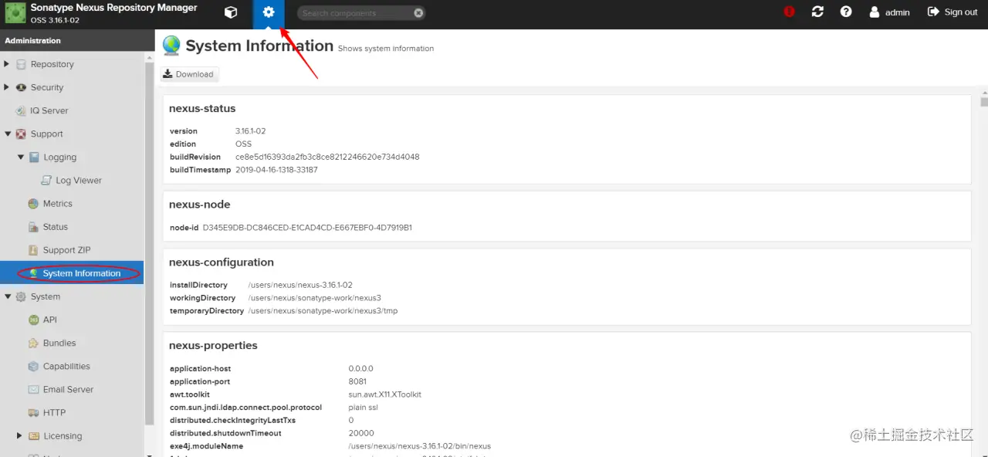Open Log Viewer menu item
This screenshot has height=457, width=988.
(x=79, y=180)
